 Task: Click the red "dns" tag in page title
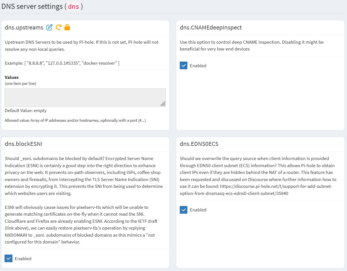[x=74, y=7]
